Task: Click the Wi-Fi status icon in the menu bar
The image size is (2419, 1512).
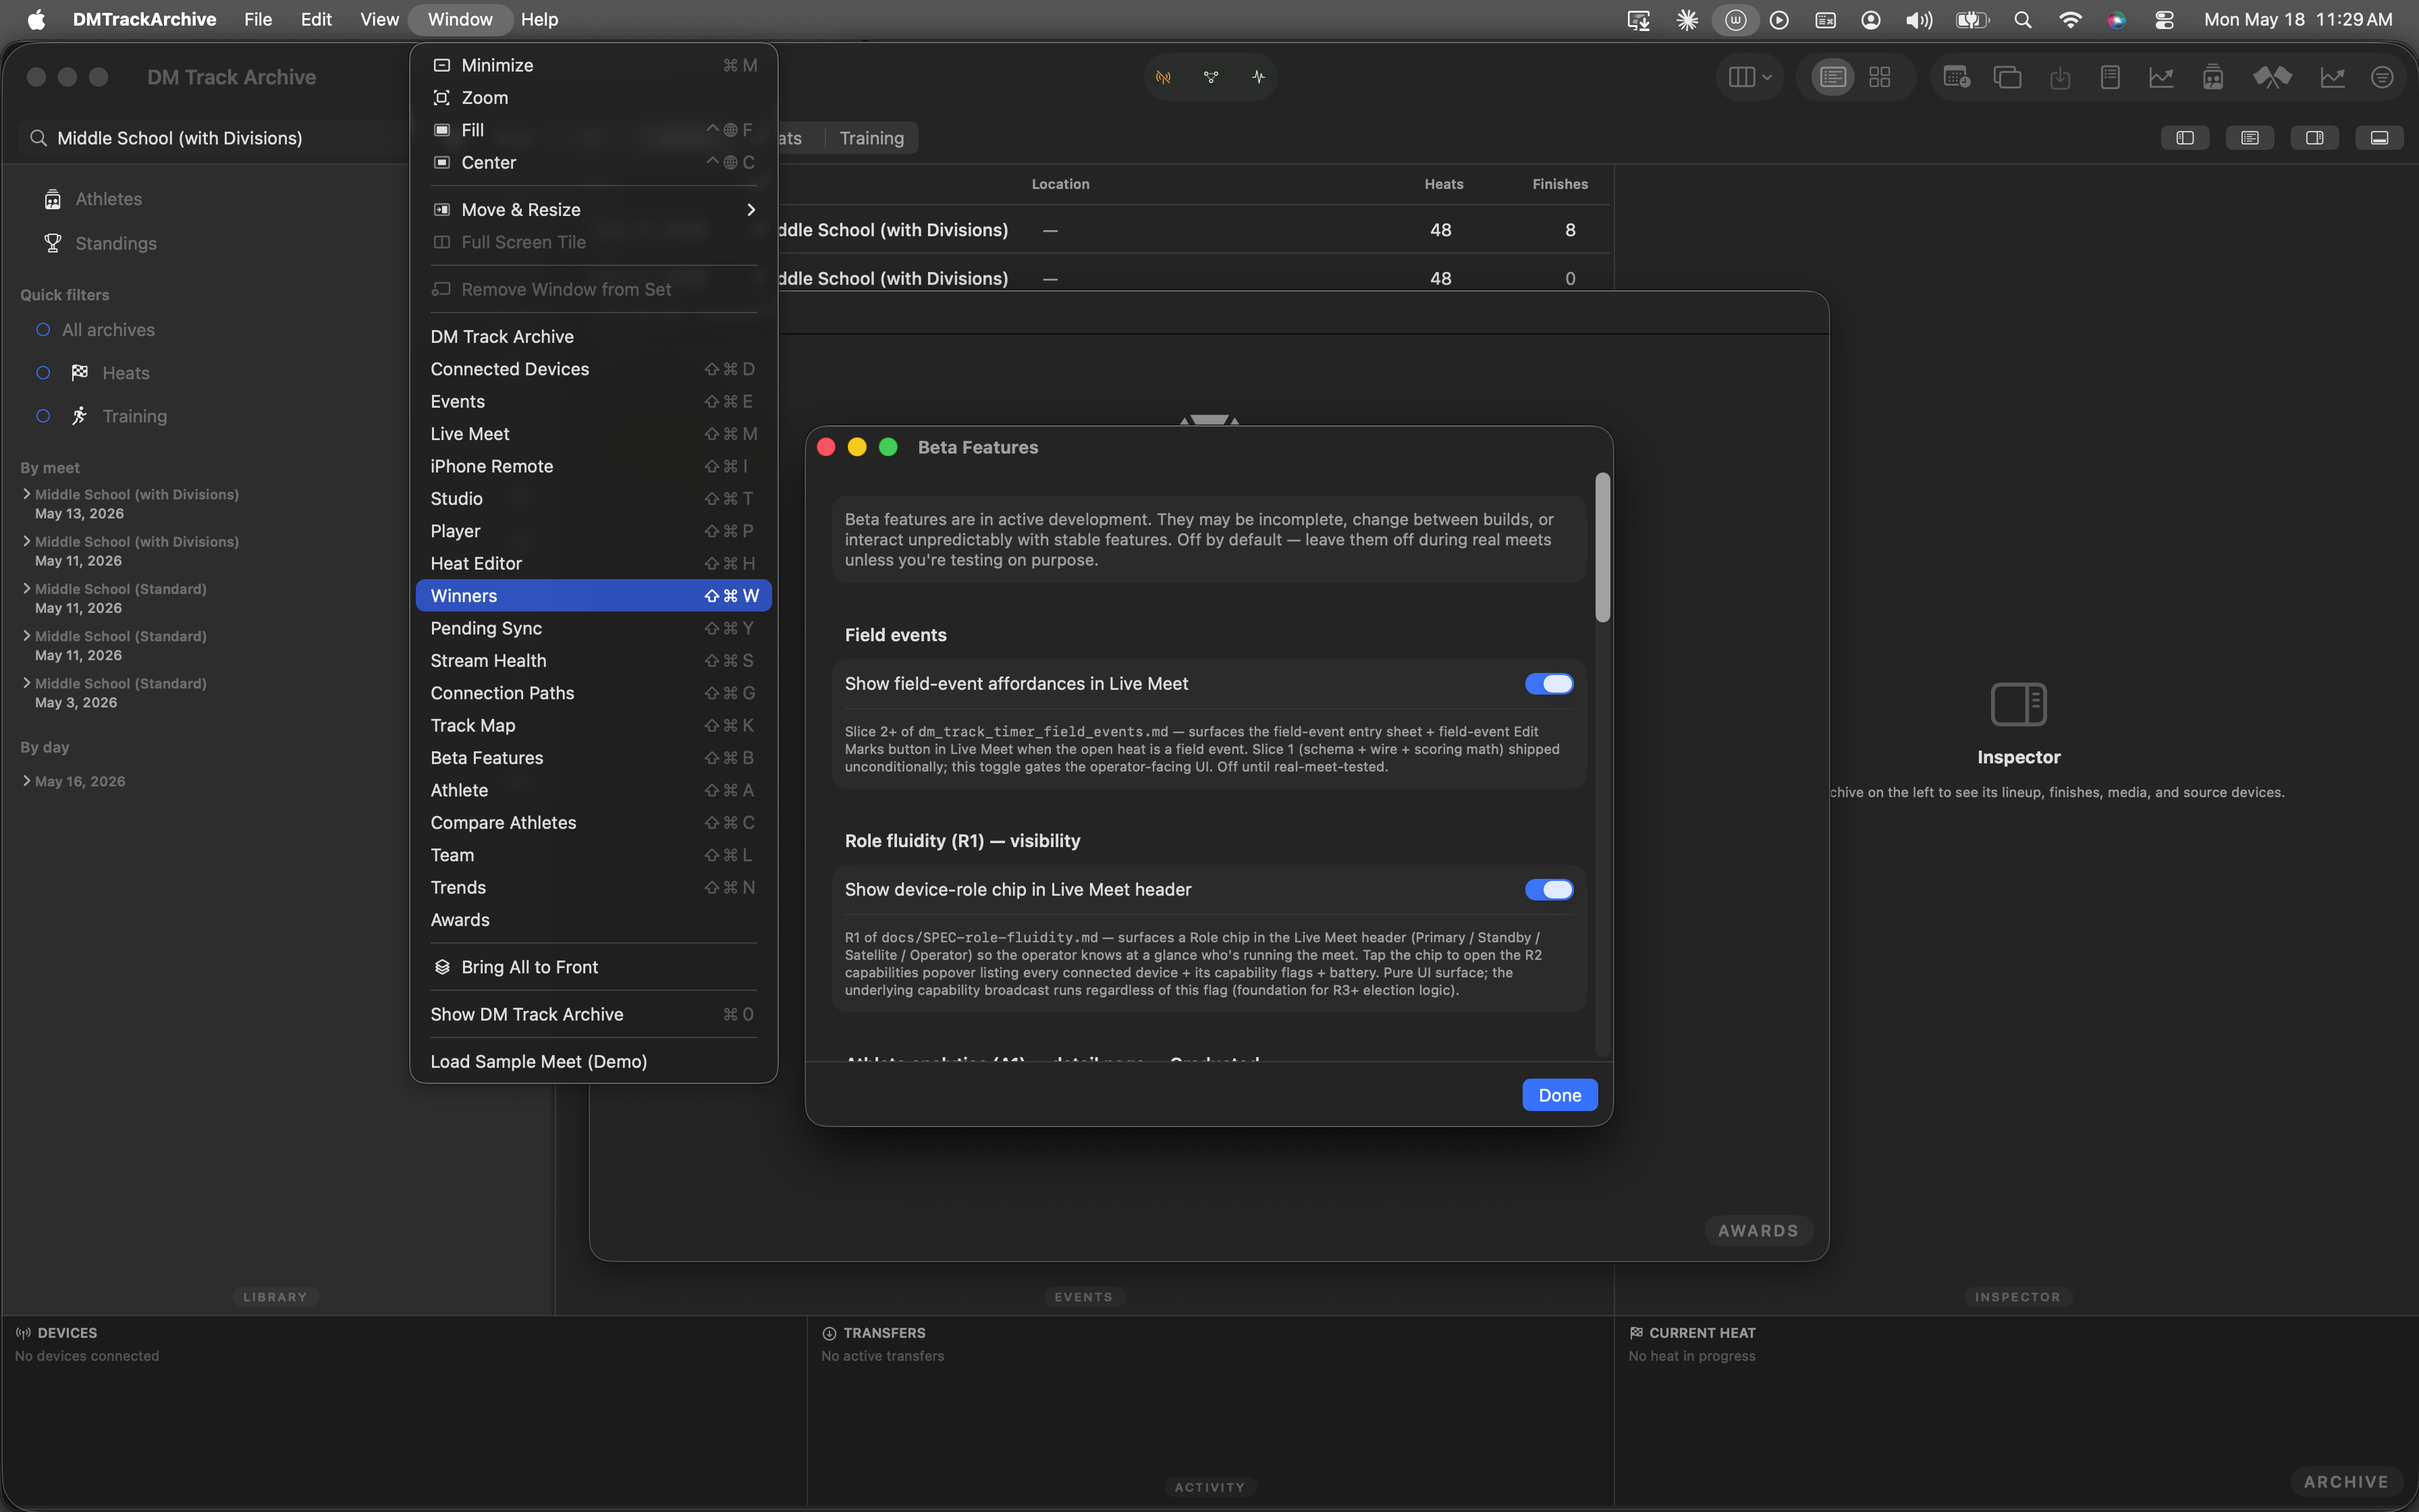Action: [x=2070, y=19]
